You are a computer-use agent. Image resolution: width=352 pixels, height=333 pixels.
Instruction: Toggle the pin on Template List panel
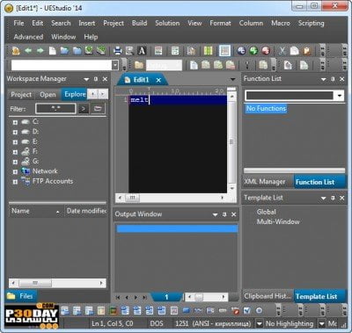[333, 198]
